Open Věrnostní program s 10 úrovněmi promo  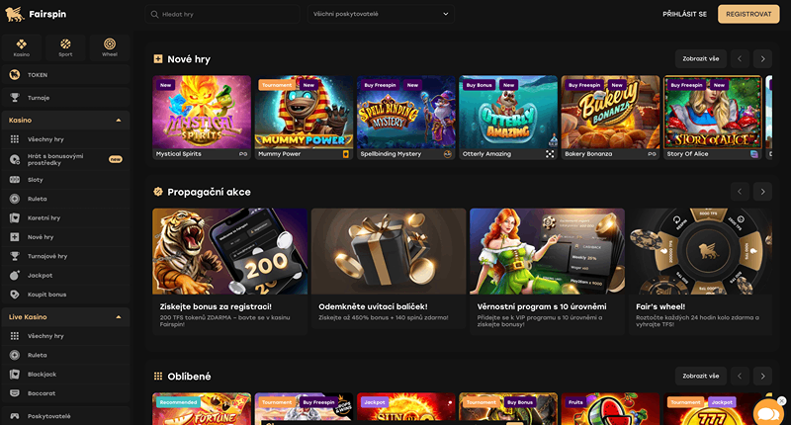click(548, 271)
